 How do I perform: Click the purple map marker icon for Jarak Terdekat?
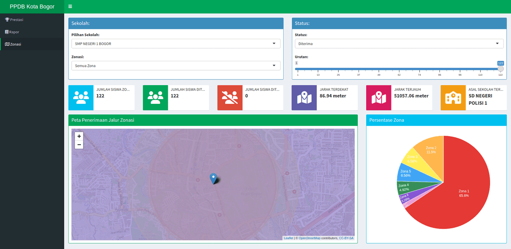point(304,98)
